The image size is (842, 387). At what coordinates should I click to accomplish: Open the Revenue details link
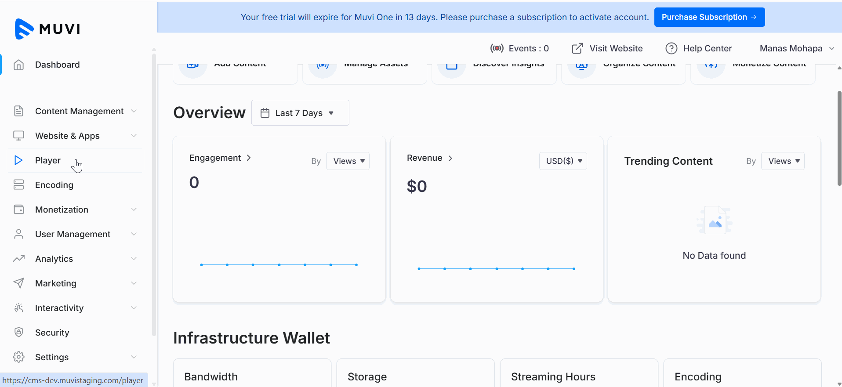tap(429, 158)
